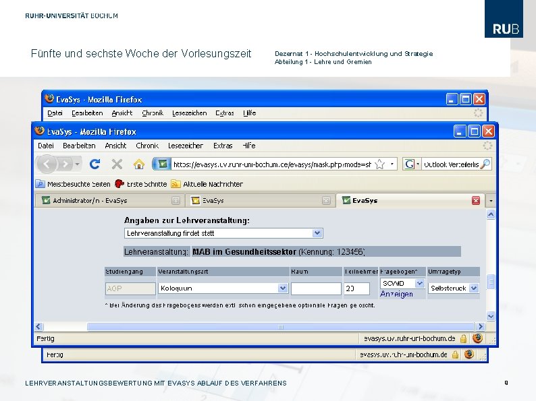Expand the Fragebogen SOWID dropdown

coord(419,283)
